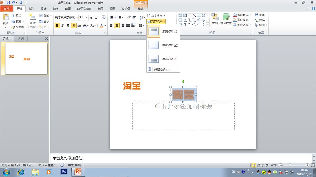Open the 选择 select dropdown

point(261,25)
